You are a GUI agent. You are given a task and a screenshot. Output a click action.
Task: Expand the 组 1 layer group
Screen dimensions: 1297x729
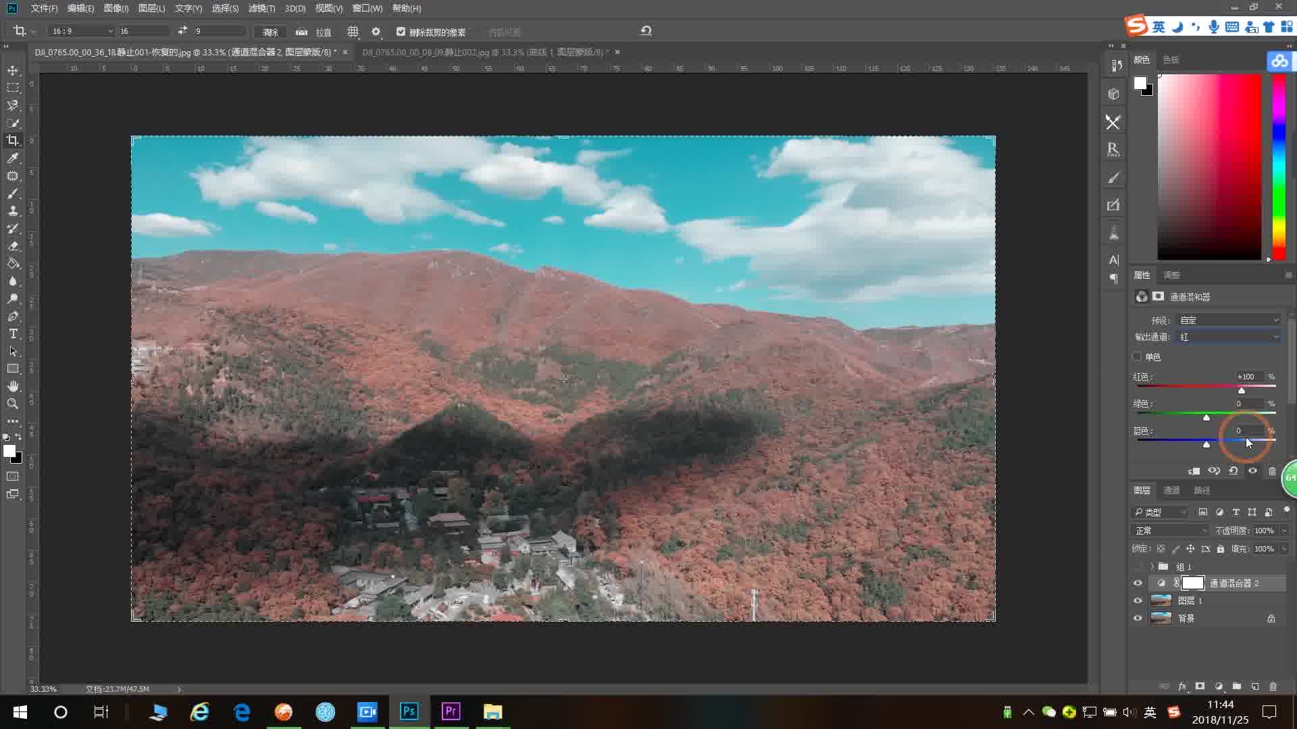[x=1152, y=567]
